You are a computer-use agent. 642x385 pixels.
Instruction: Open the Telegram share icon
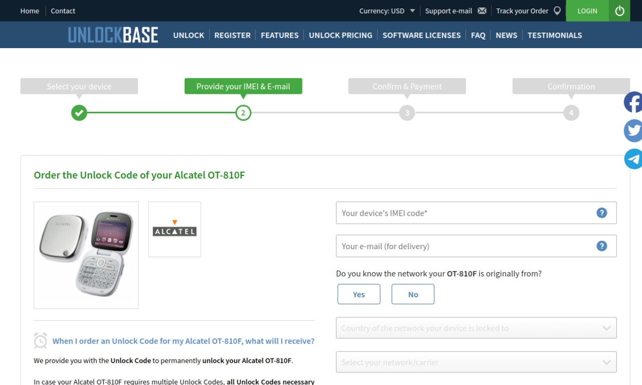click(633, 159)
